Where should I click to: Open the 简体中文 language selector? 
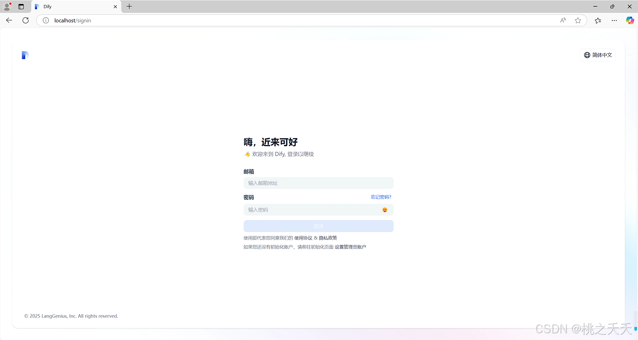click(598, 55)
